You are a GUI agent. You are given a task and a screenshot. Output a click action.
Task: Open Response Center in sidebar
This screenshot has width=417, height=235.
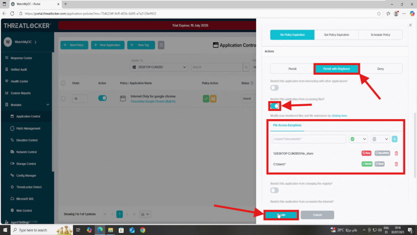21,58
